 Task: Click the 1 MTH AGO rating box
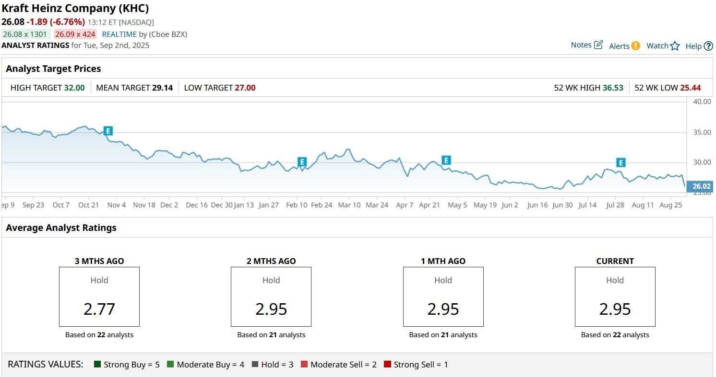443,297
